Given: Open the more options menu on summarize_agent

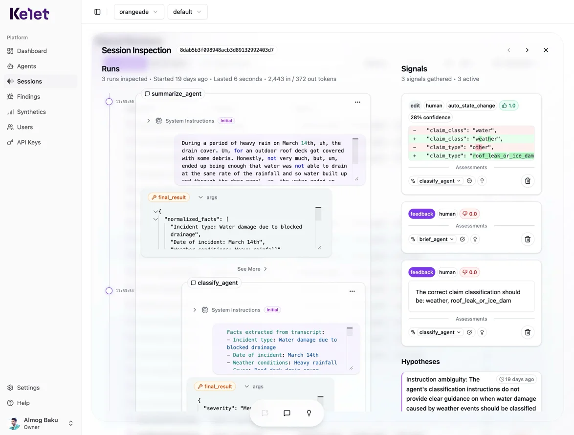Looking at the screenshot, I should pos(357,102).
